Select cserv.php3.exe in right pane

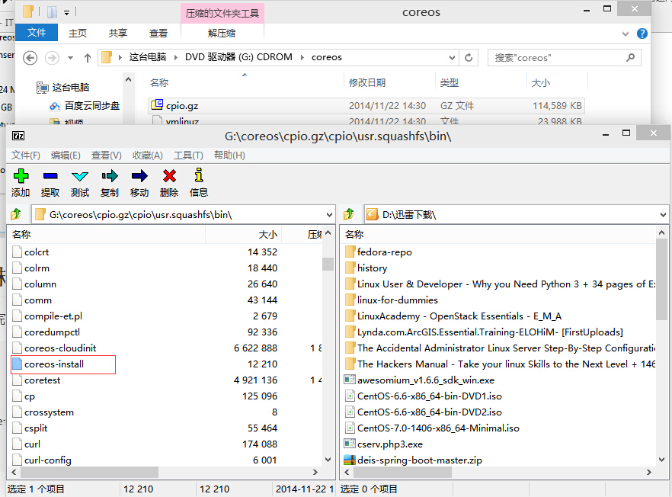pyautogui.click(x=384, y=444)
